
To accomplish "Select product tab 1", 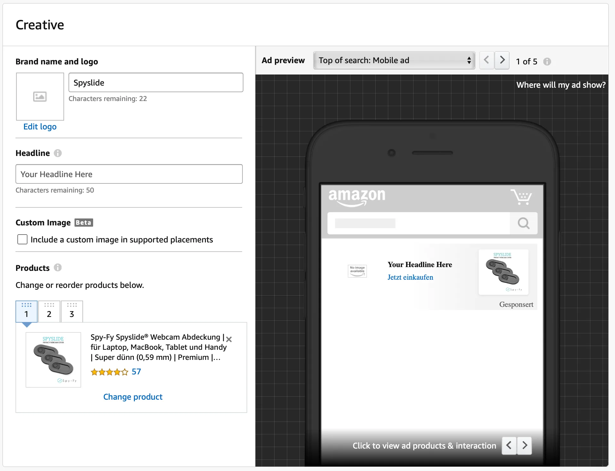I will 27,311.
